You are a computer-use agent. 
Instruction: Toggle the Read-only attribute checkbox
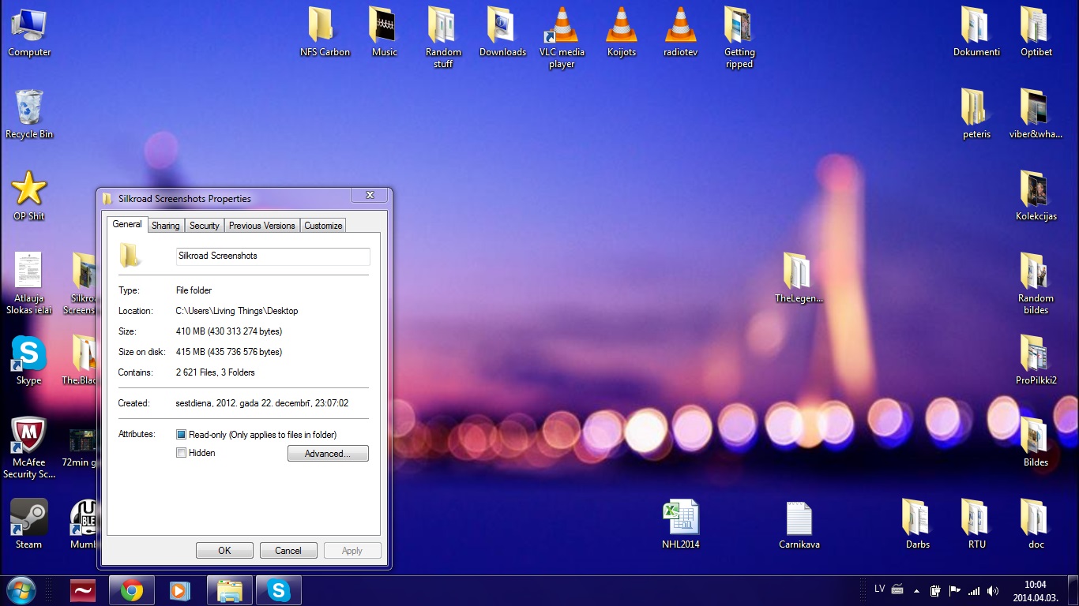[181, 435]
